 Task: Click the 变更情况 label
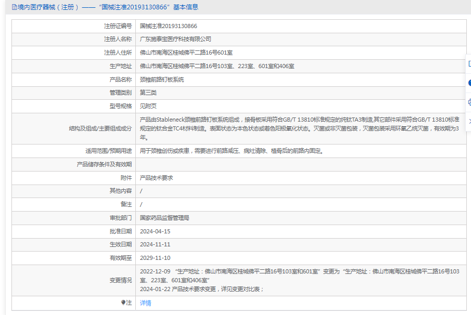click(x=121, y=280)
